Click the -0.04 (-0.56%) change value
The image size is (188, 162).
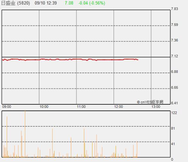point(92,3)
